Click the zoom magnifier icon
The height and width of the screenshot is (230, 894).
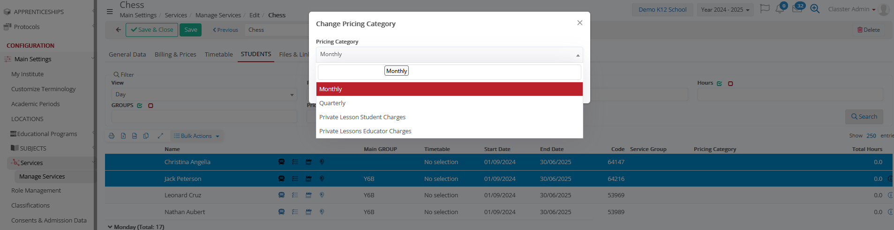coord(815,9)
